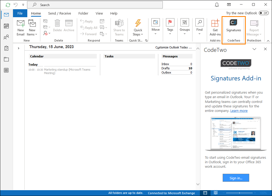Switch to the Folder tab

click(x=83, y=13)
